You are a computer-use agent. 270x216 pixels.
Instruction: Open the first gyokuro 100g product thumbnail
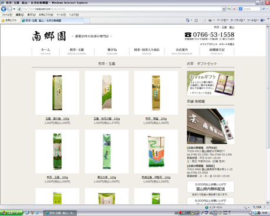[x=58, y=93]
